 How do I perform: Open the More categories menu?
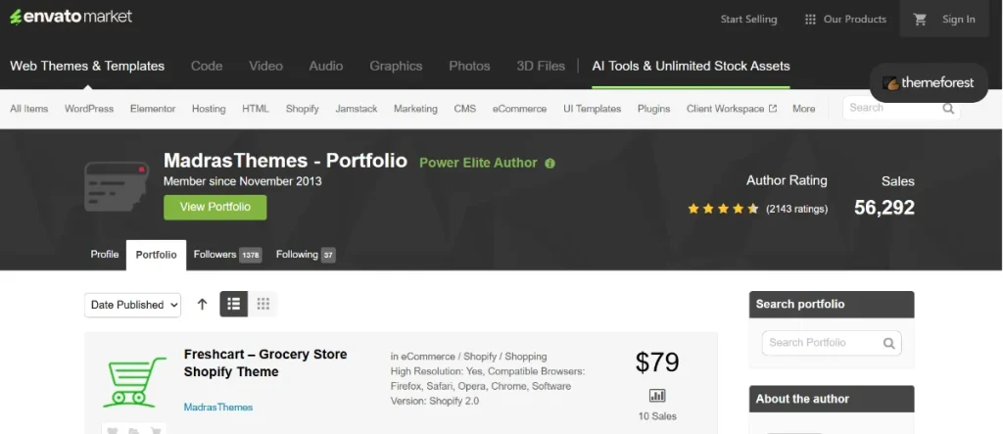[x=803, y=109]
